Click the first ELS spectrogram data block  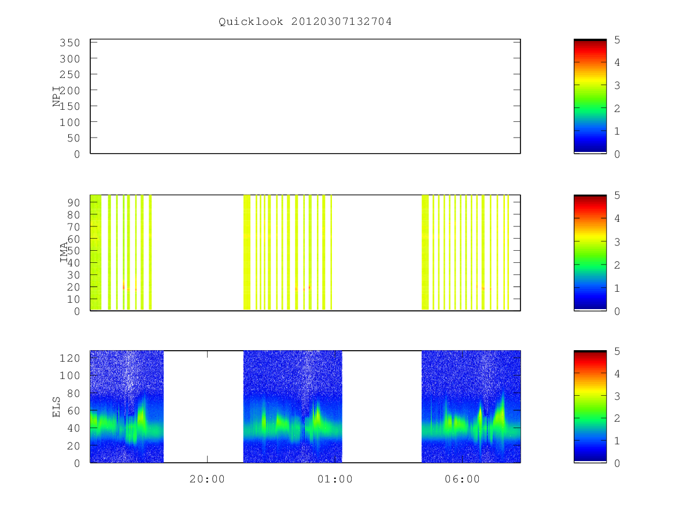tap(127, 406)
